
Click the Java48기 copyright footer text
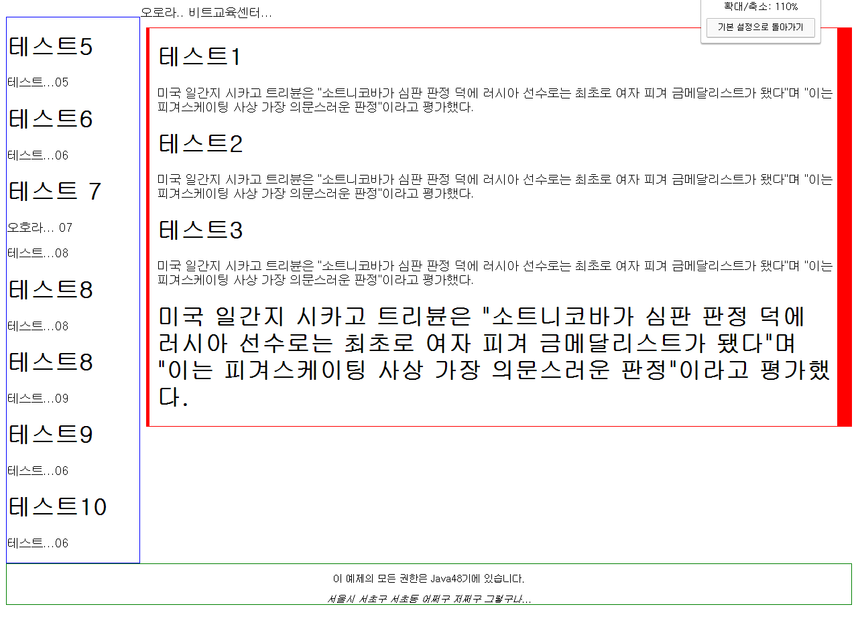click(x=427, y=579)
